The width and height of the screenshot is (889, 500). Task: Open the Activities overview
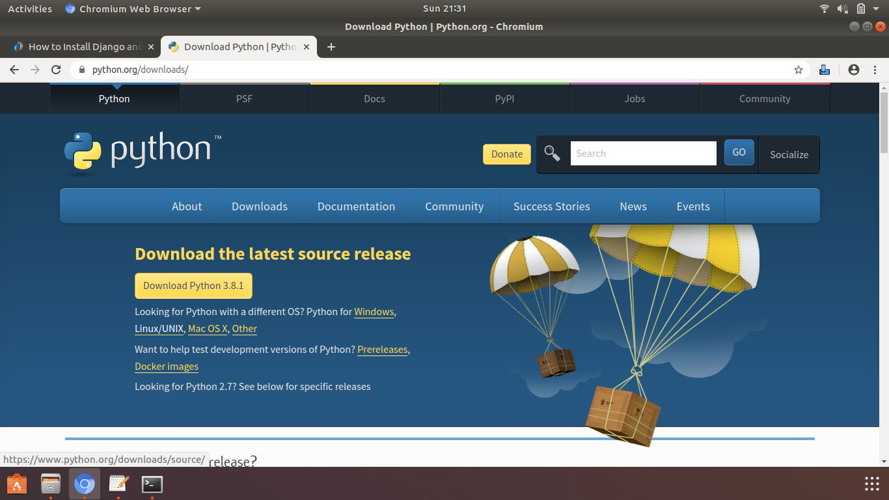30,8
